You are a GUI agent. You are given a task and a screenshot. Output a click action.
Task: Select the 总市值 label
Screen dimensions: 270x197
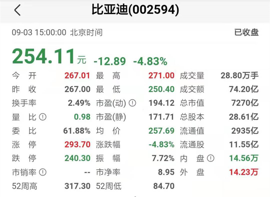[x=192, y=103]
